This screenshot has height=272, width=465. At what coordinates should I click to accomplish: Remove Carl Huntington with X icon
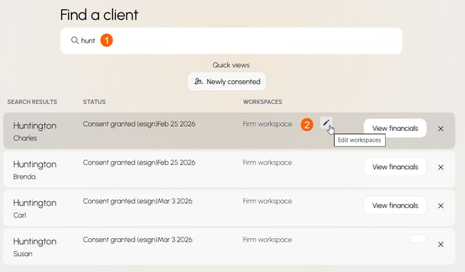point(441,206)
